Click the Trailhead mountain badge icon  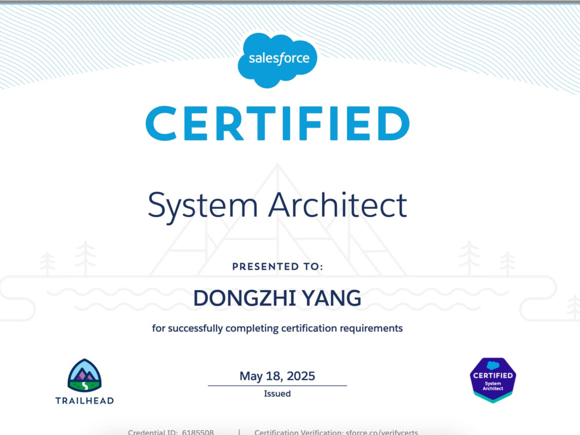(x=85, y=375)
